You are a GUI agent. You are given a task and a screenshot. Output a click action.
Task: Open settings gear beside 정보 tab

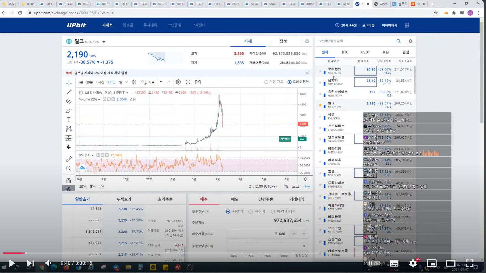[307, 41]
